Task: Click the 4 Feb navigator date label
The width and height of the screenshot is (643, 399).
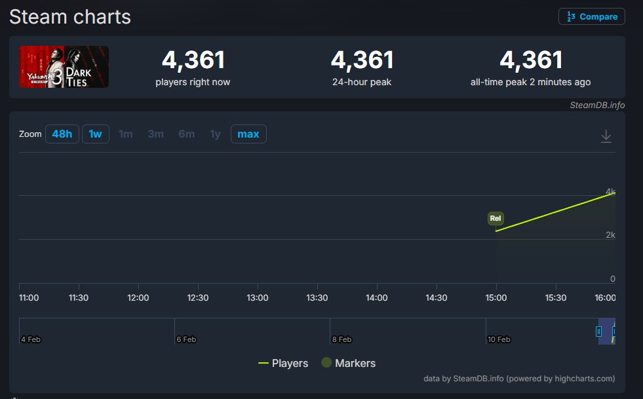Action: click(31, 339)
